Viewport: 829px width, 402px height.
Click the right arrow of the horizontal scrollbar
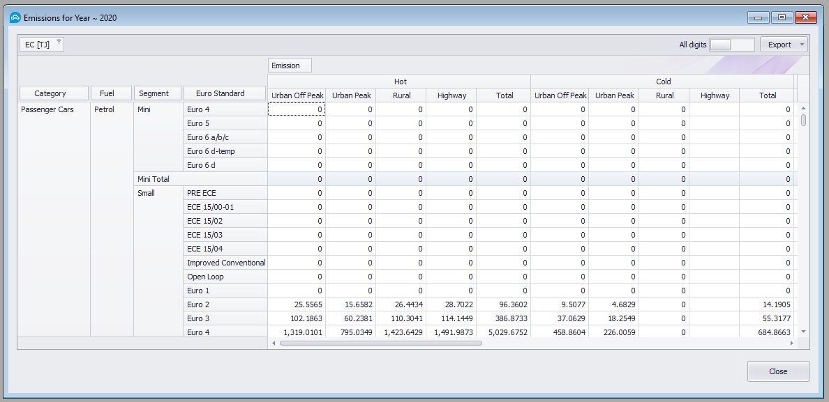click(790, 343)
